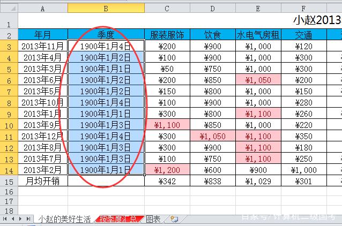Click the next sheet navigation arrow

click(x=20, y=219)
